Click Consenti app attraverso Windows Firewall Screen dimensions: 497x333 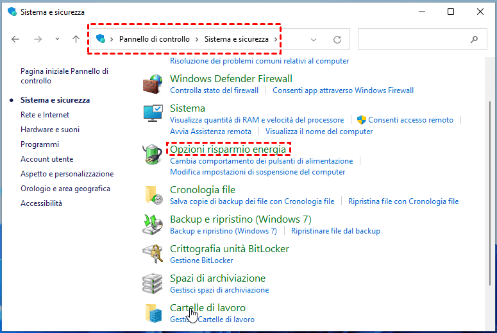click(x=343, y=90)
